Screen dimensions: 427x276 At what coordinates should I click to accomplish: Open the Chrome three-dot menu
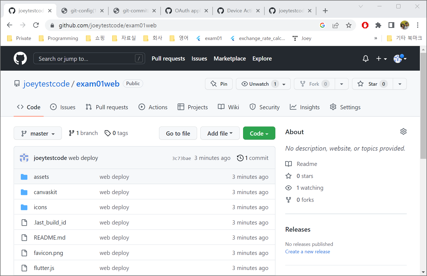pyautogui.click(x=418, y=25)
